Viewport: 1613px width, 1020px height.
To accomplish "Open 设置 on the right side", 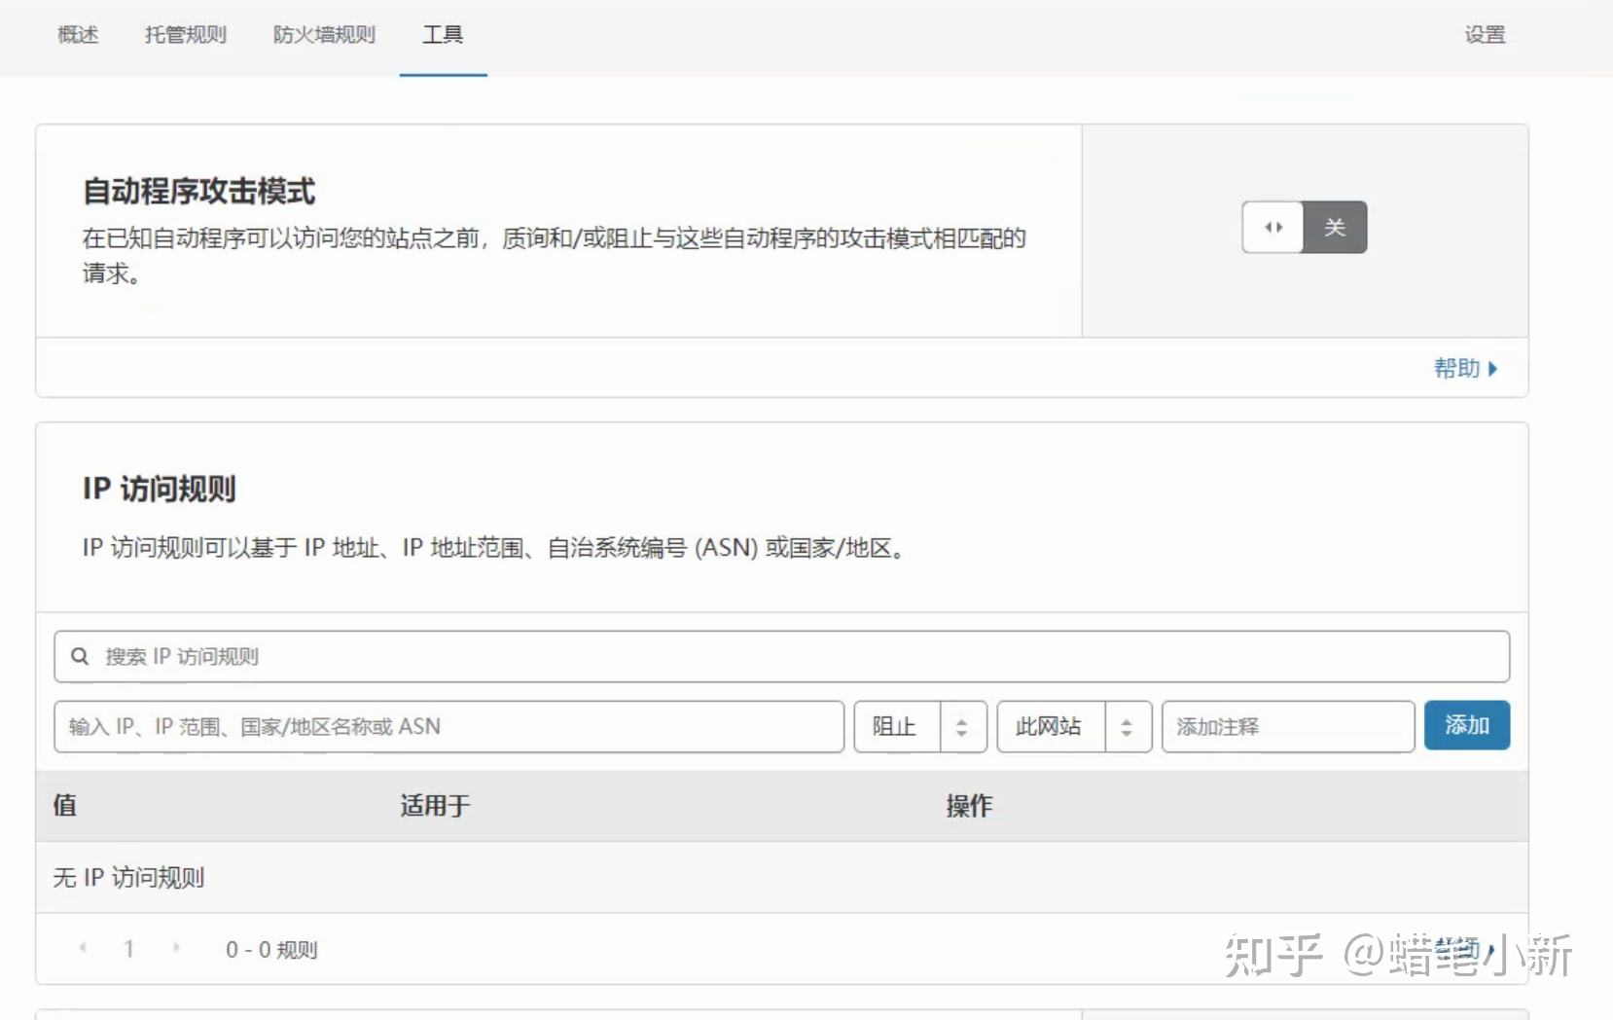I will [1485, 35].
